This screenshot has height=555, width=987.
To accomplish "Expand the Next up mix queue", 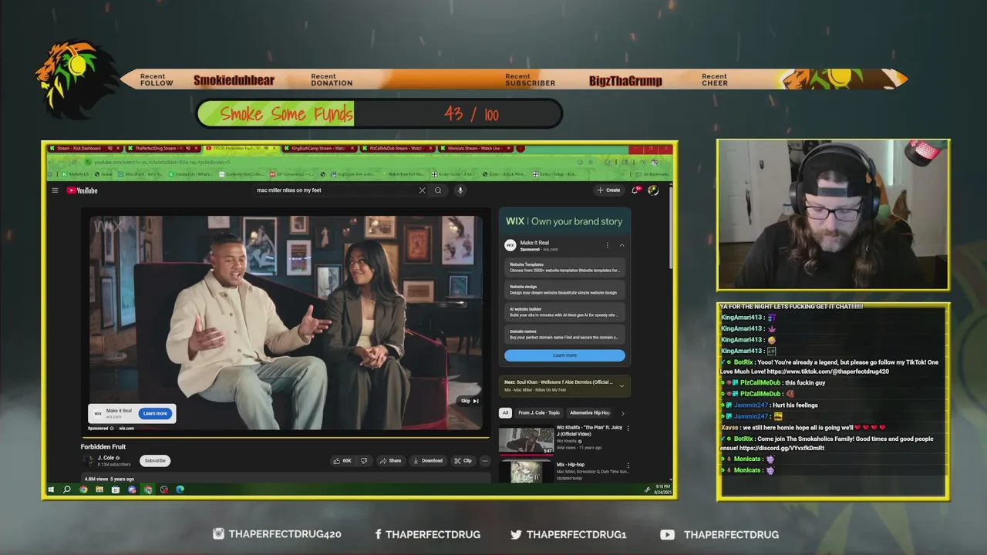I will click(x=622, y=385).
